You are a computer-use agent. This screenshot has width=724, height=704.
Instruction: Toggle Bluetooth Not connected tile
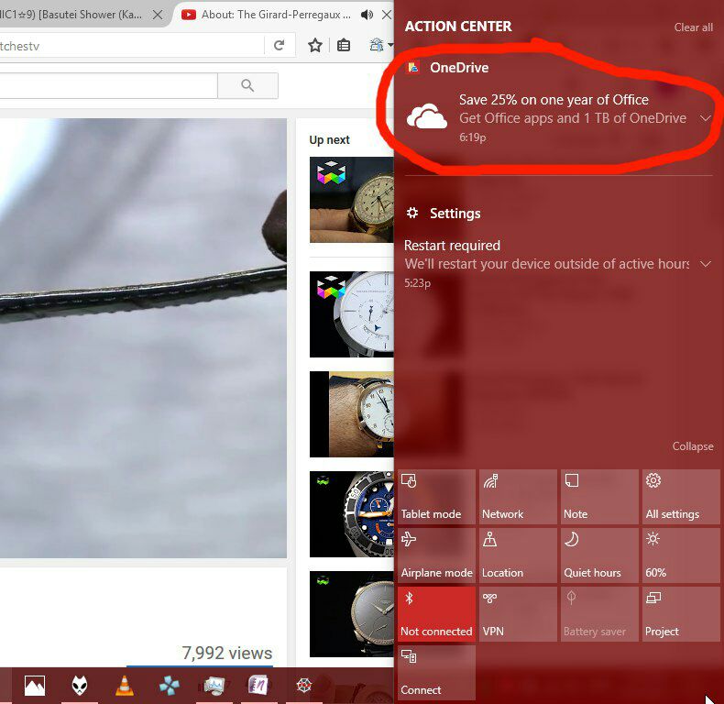tap(436, 614)
